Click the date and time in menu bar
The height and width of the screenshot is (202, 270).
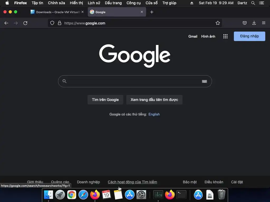pos(216,3)
